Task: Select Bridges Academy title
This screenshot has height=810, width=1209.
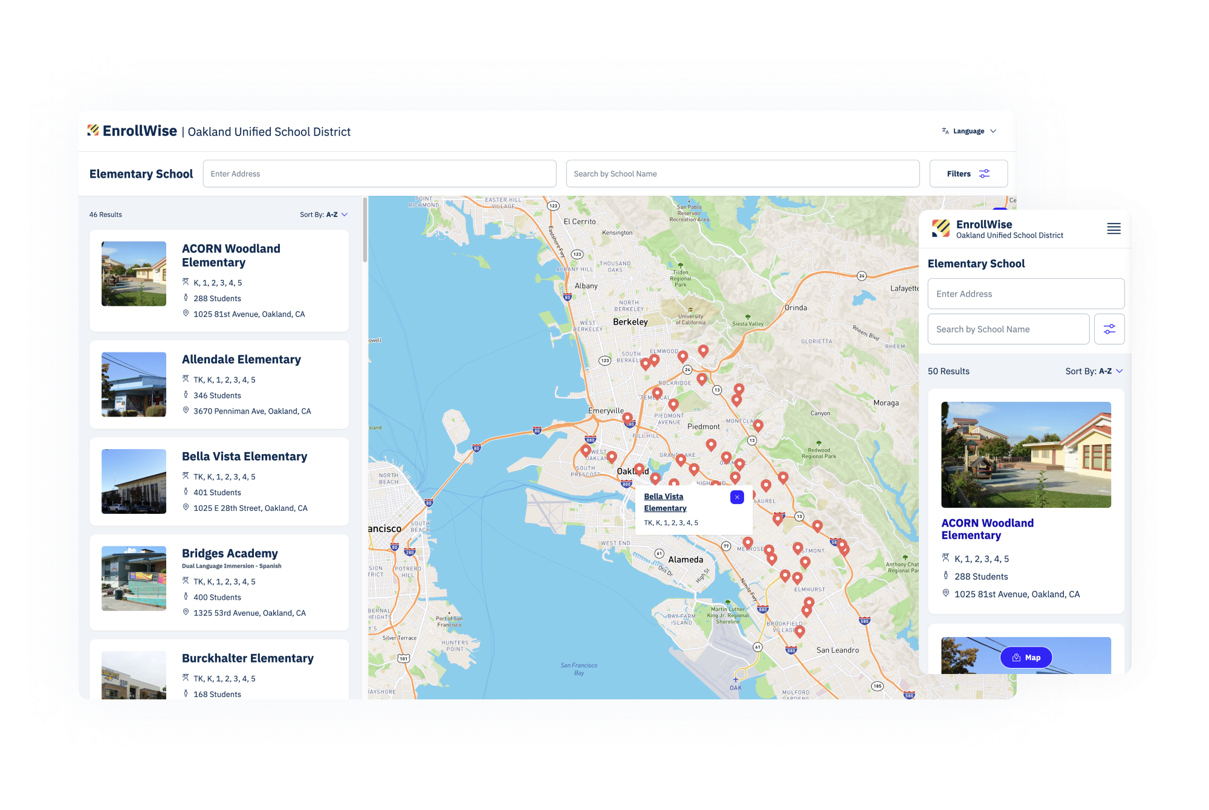Action: pyautogui.click(x=230, y=553)
